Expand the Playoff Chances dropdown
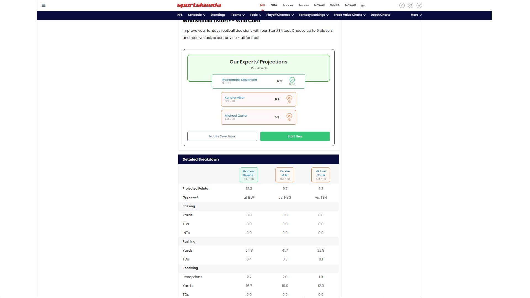This screenshot has width=530, height=298. pyautogui.click(x=280, y=15)
